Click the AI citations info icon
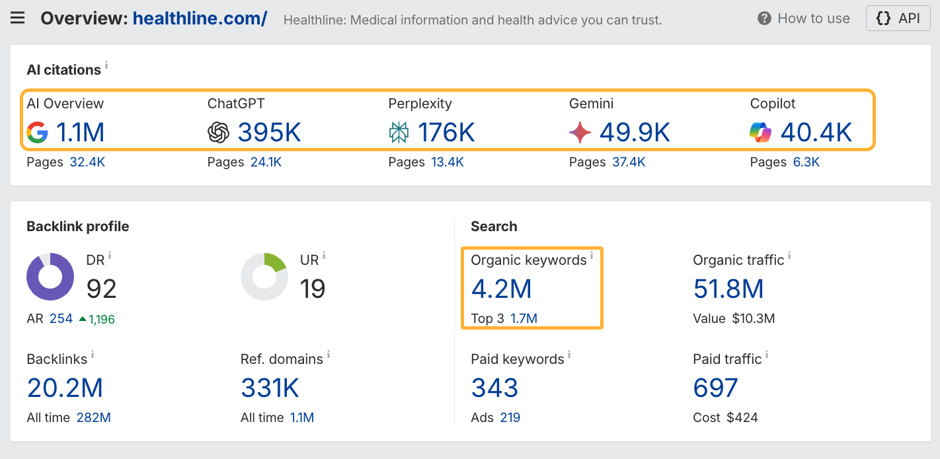940x459 pixels. click(106, 64)
